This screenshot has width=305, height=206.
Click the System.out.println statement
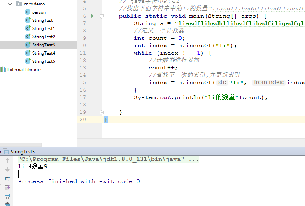click(201, 97)
